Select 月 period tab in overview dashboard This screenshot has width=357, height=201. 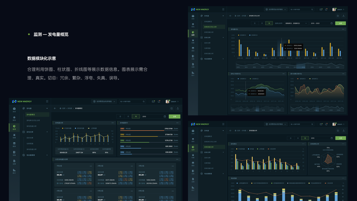coord(128,117)
